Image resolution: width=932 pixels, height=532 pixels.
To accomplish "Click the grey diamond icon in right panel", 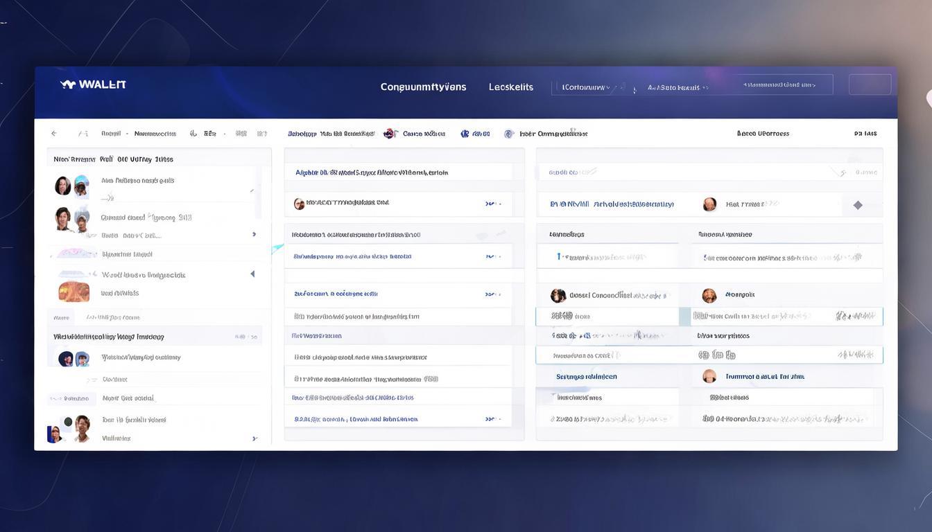I will (x=858, y=205).
